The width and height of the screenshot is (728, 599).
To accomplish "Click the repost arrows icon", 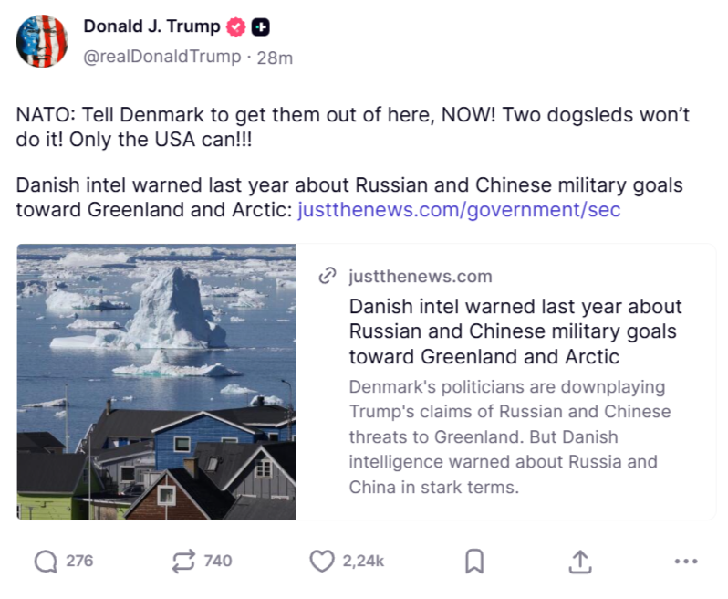I will coord(183,561).
